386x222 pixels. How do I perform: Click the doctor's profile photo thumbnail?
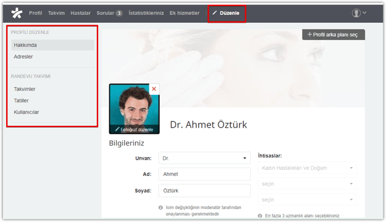pyautogui.click(x=135, y=109)
